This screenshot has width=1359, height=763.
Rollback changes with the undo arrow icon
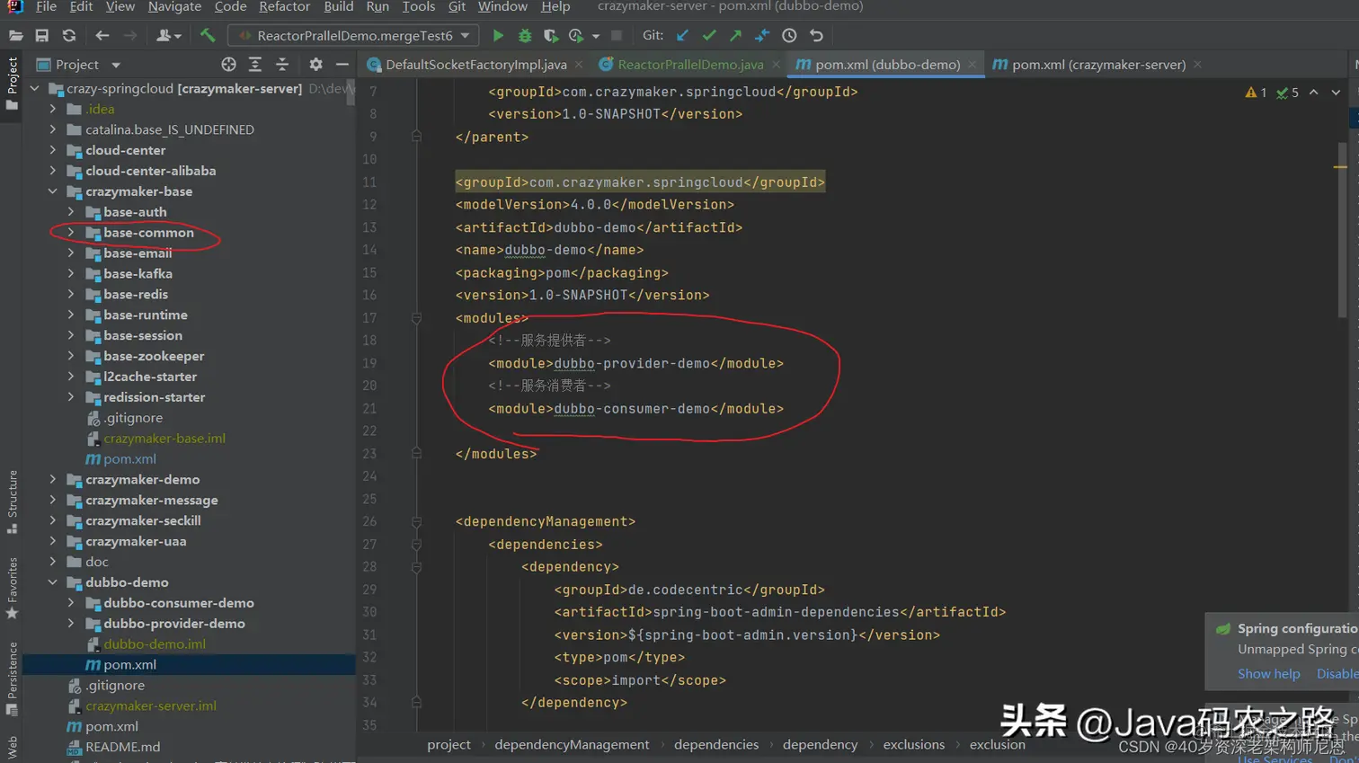816,36
